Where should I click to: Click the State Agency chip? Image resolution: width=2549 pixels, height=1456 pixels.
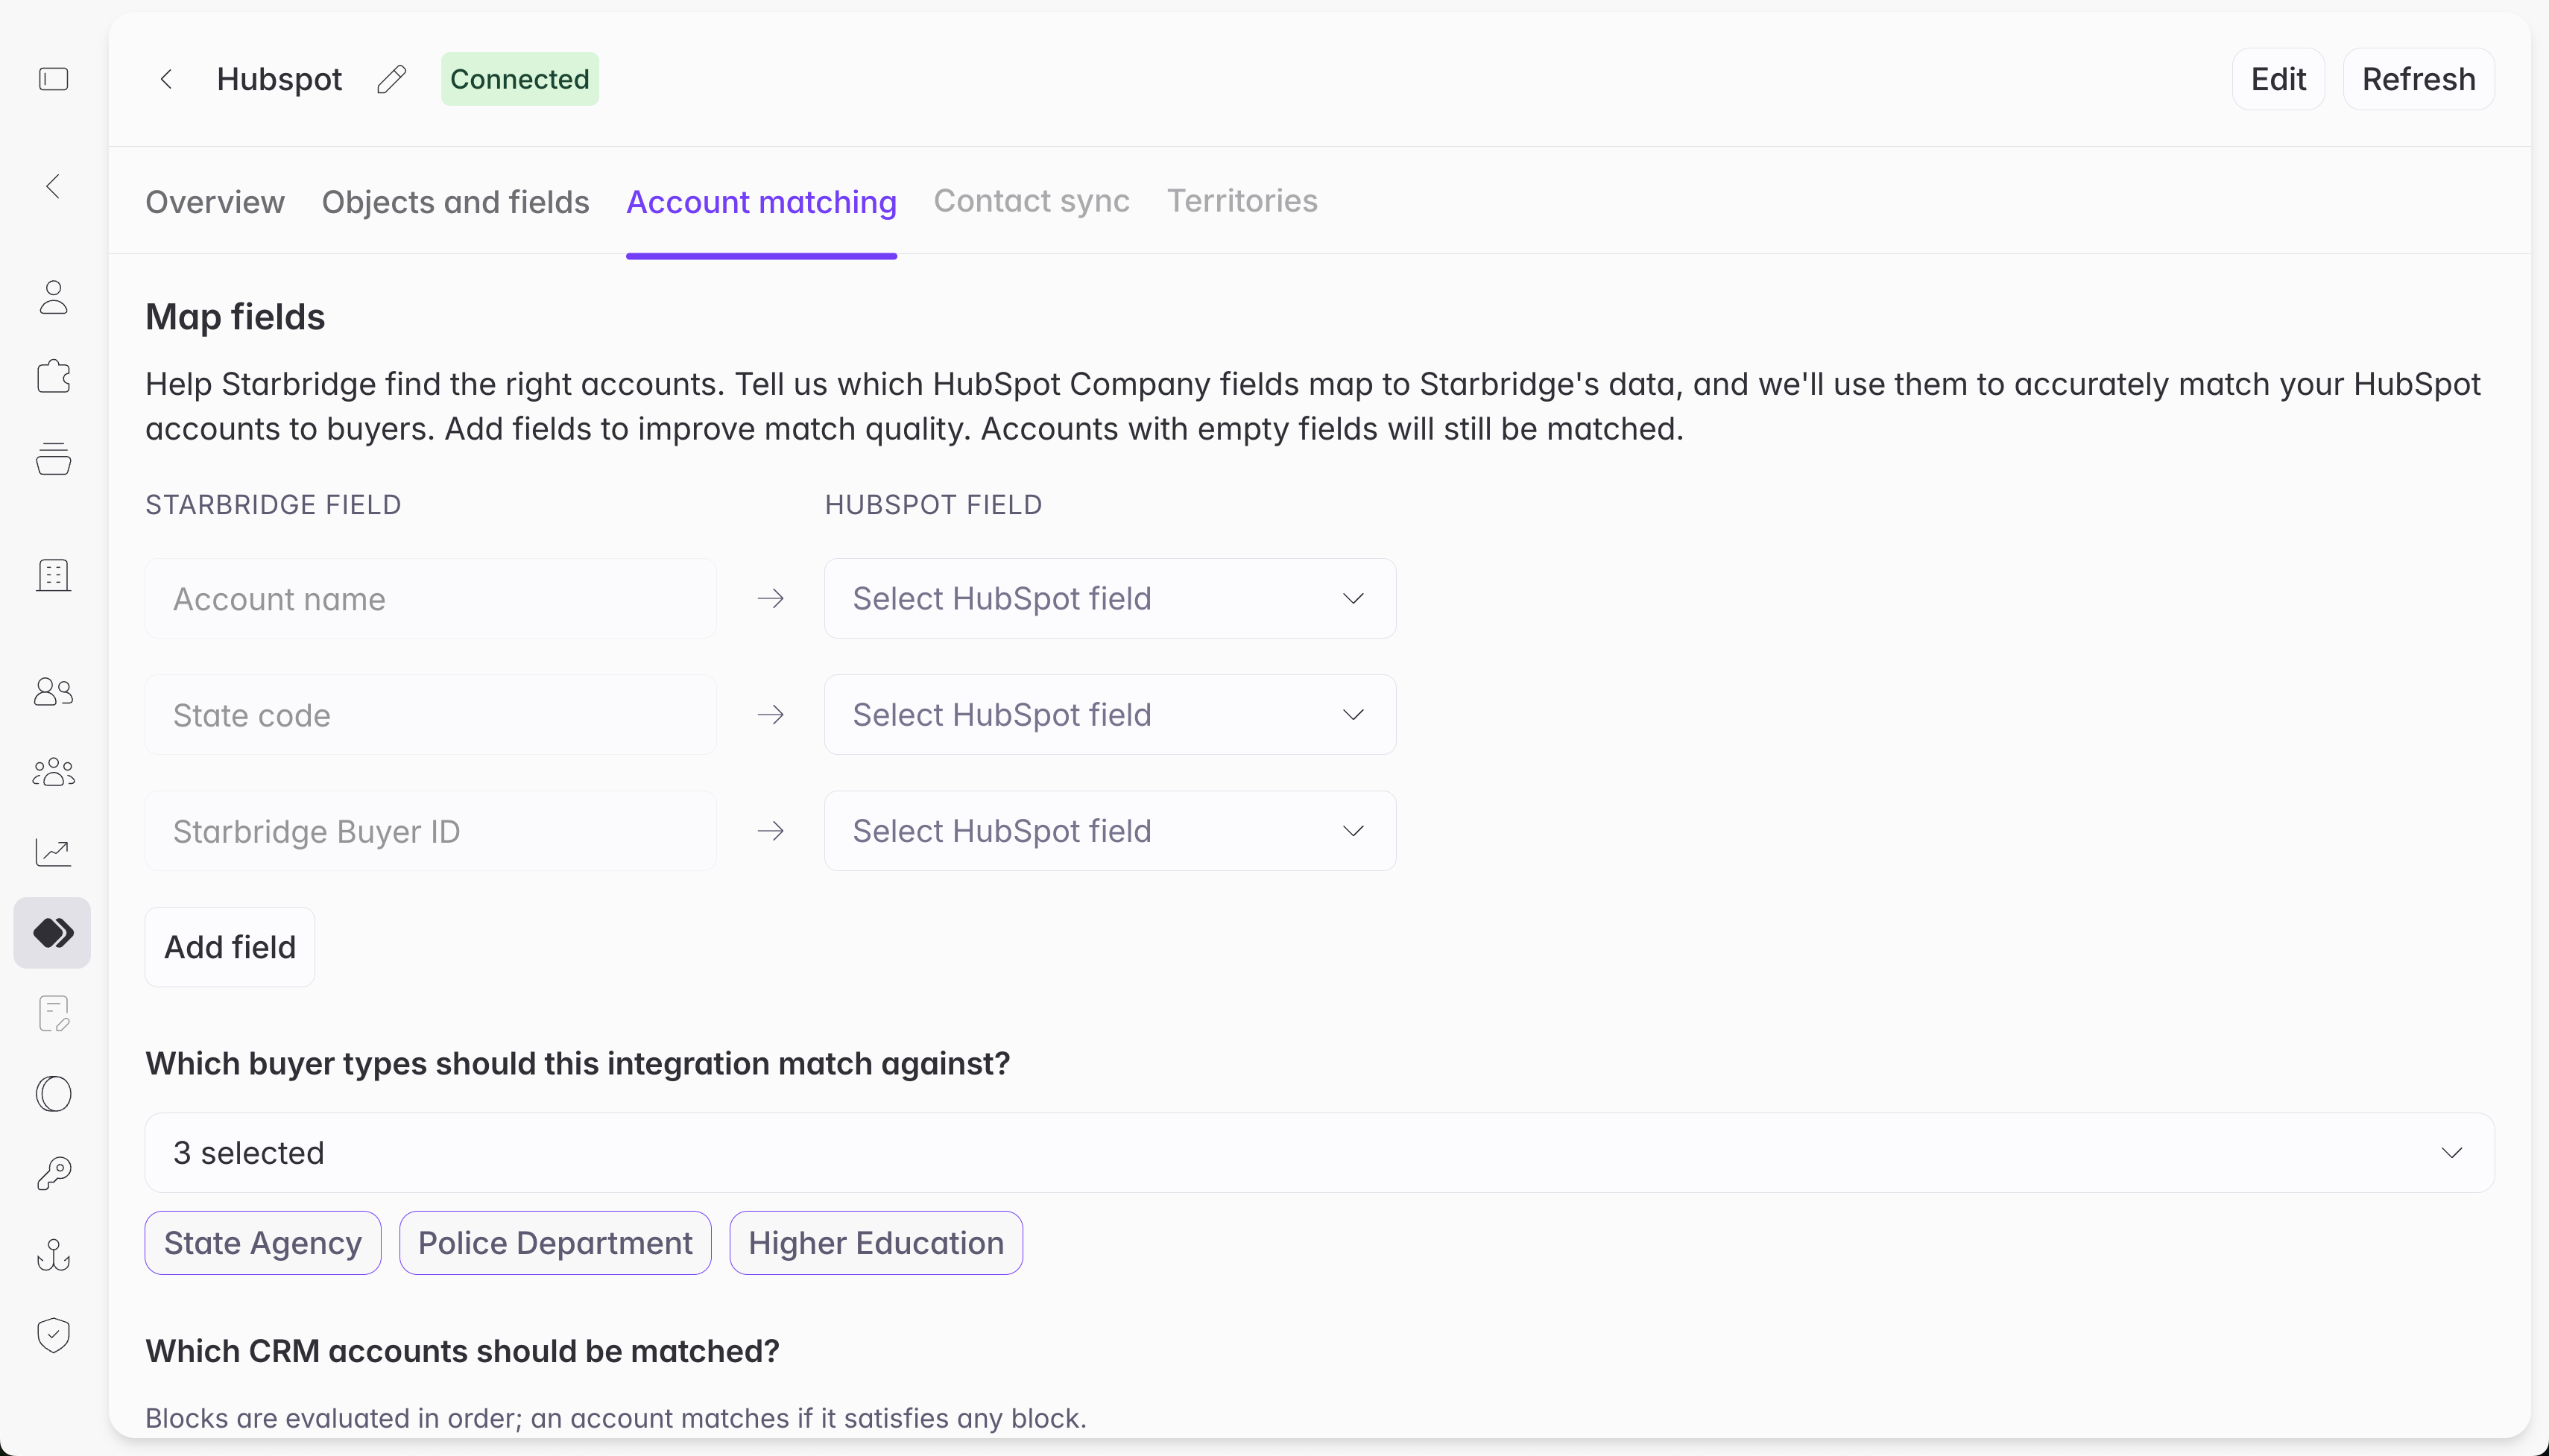pyautogui.click(x=263, y=1243)
